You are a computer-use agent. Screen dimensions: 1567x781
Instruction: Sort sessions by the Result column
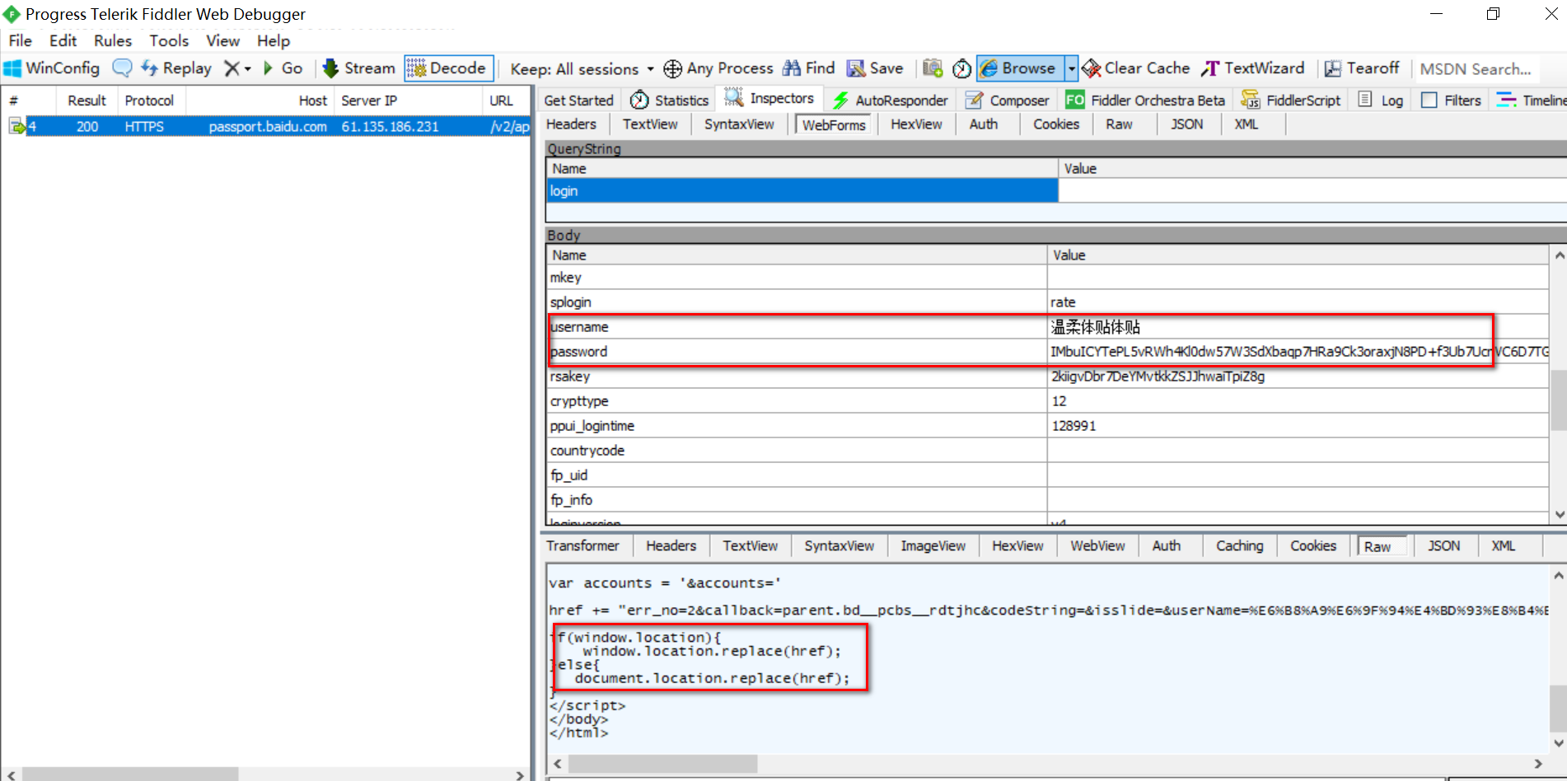click(87, 101)
